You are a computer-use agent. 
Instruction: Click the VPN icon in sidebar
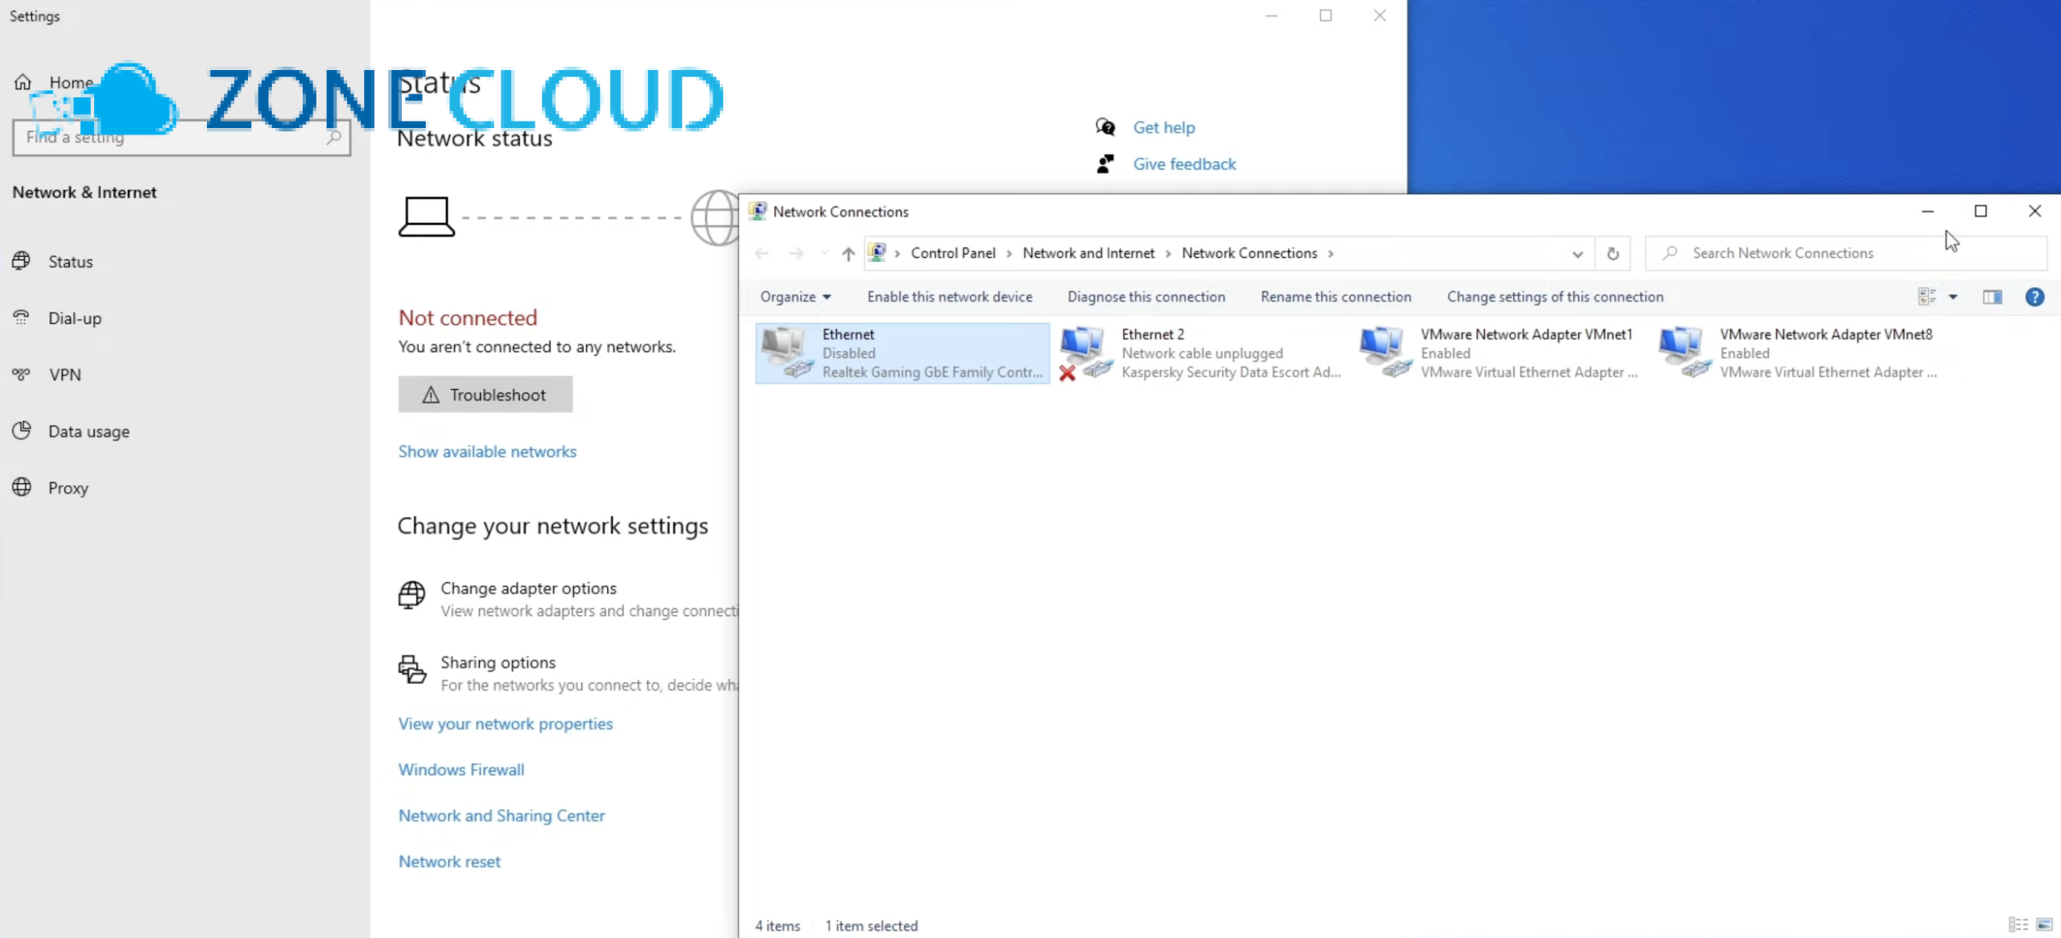click(x=22, y=374)
